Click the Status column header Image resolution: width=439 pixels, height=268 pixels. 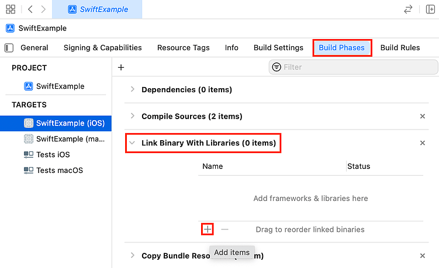[359, 166]
